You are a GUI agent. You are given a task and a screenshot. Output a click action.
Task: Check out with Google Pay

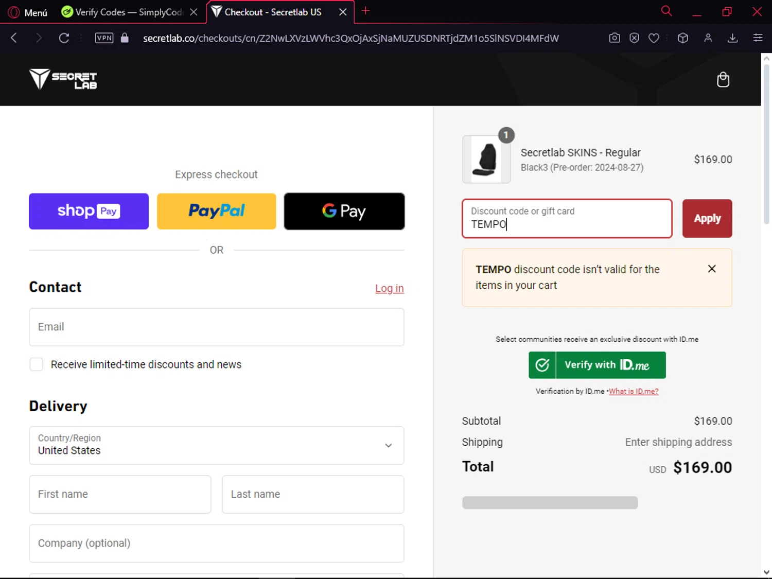click(344, 211)
